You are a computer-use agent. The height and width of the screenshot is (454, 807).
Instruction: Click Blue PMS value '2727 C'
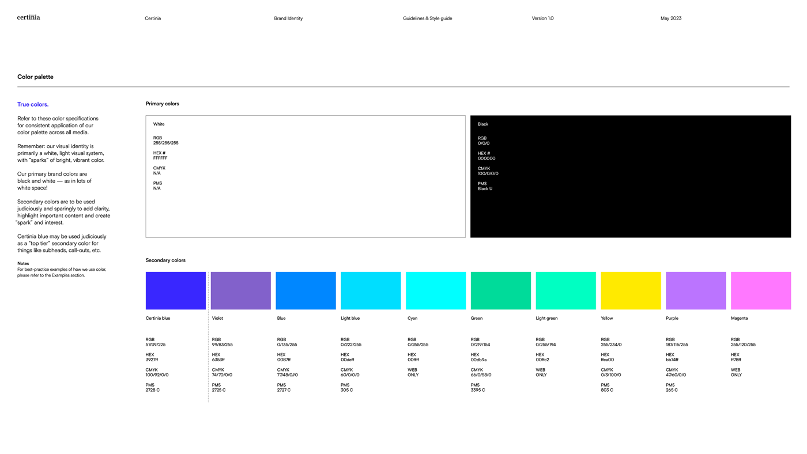[284, 390]
